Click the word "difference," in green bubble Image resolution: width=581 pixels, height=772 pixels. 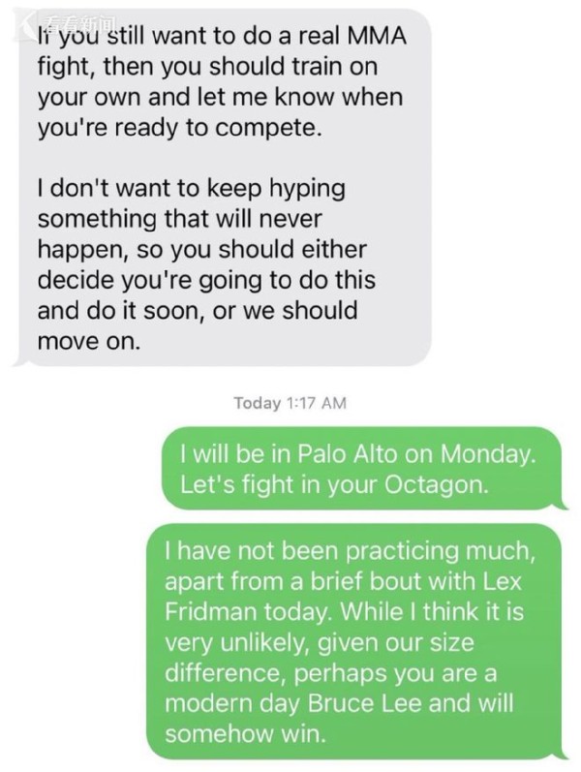click(226, 673)
